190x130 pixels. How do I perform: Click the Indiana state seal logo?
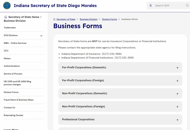coord(7,5)
